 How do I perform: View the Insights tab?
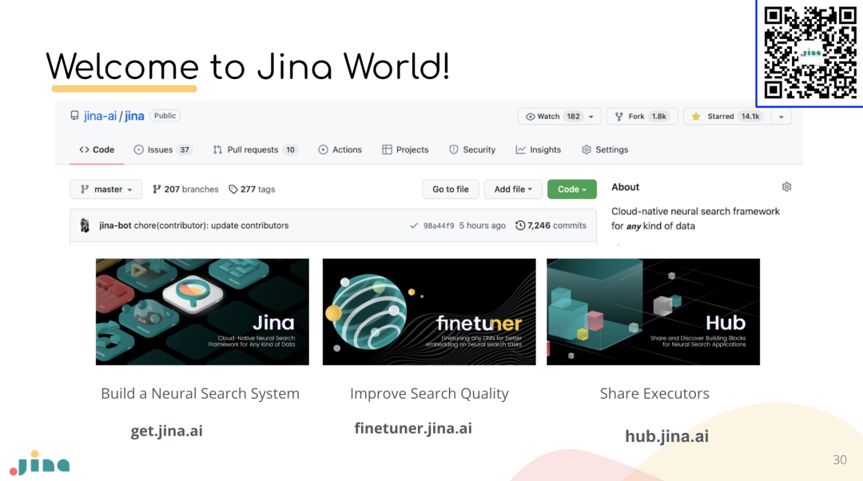[539, 149]
